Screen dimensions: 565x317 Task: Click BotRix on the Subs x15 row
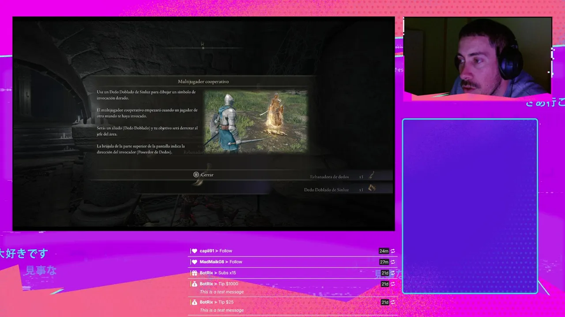click(206, 273)
